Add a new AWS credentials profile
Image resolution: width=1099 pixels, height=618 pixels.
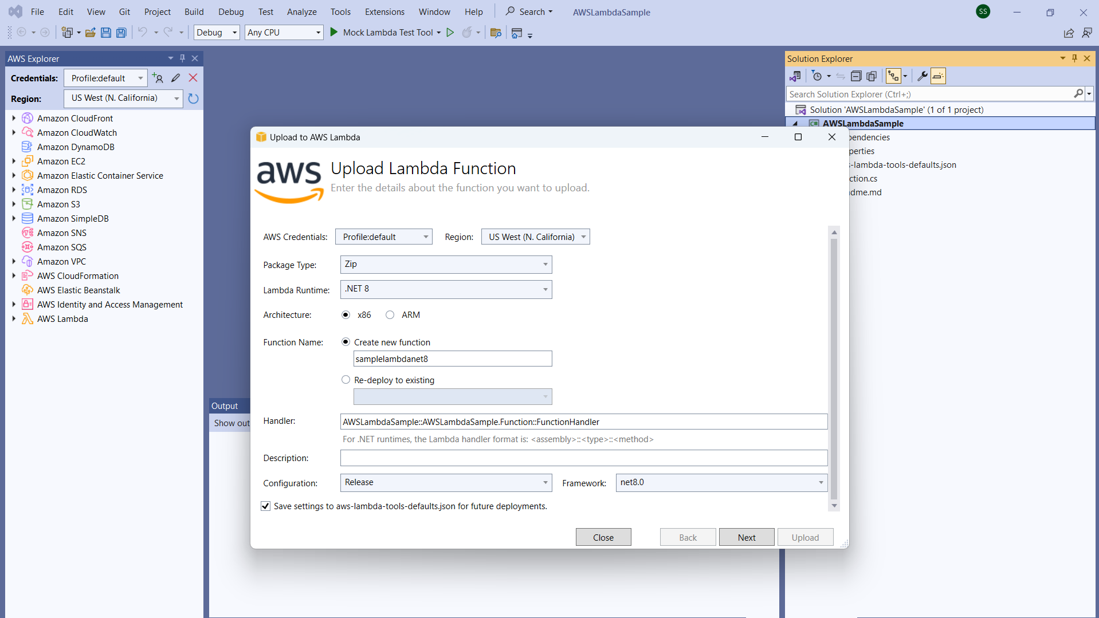click(158, 77)
